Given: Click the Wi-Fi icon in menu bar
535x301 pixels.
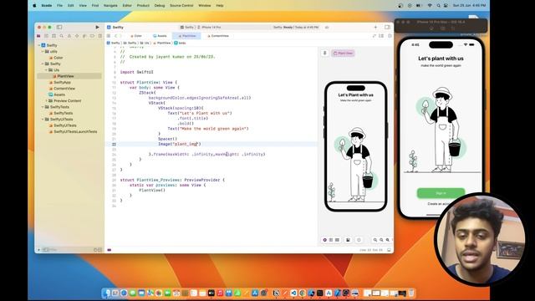Looking at the screenshot, I should point(430,6).
